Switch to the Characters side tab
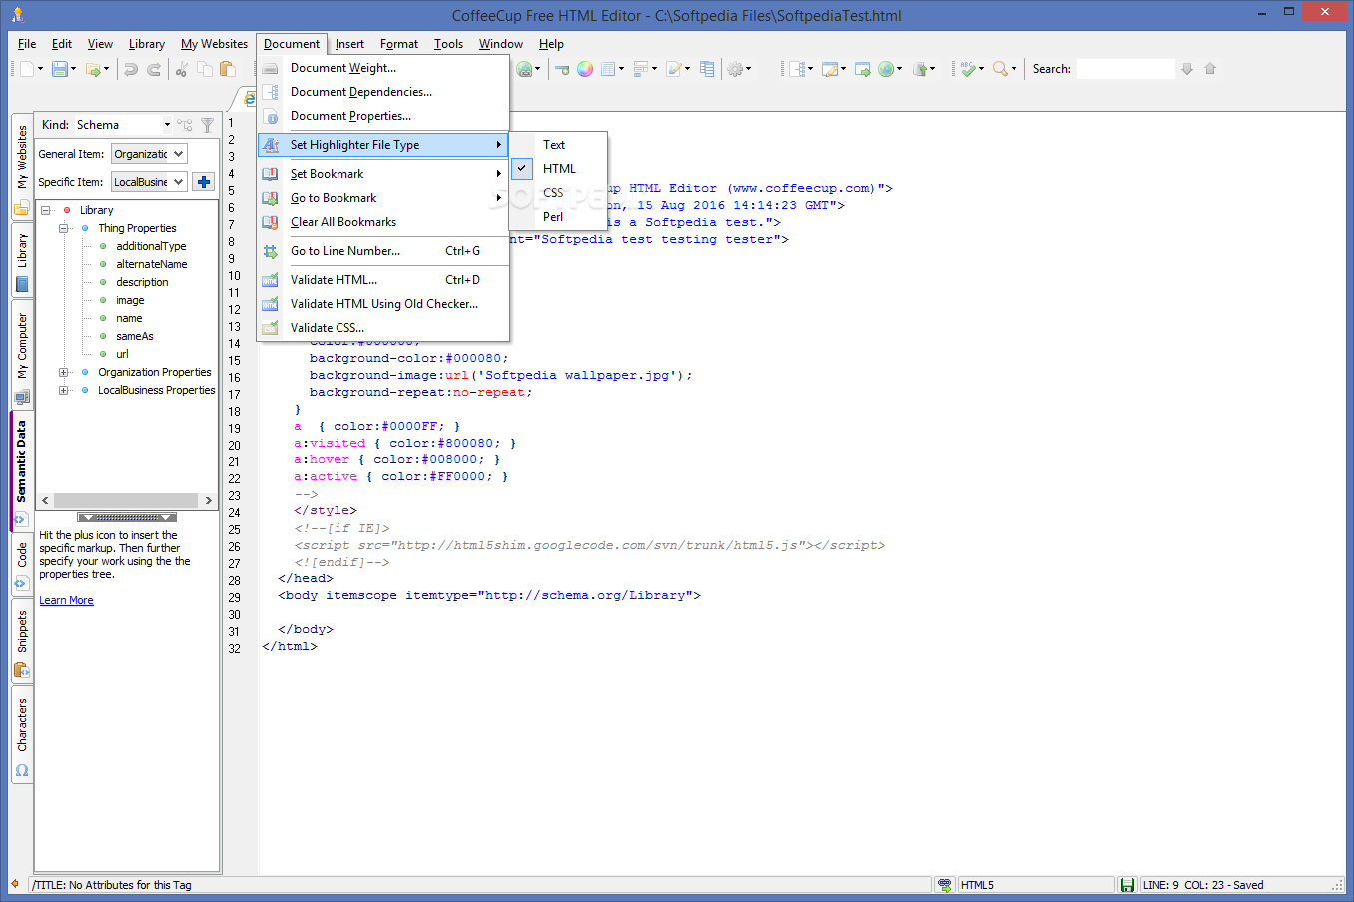The height and width of the screenshot is (902, 1354). pos(22,735)
